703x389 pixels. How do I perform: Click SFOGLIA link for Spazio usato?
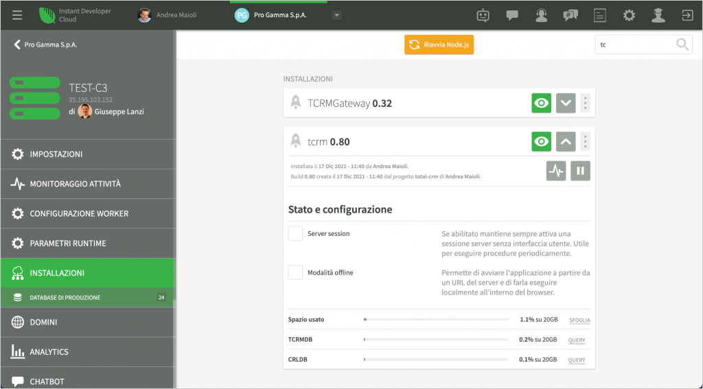point(579,320)
